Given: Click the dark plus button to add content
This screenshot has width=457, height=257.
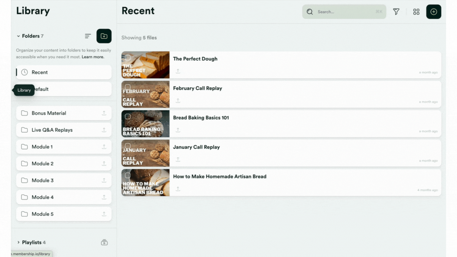Looking at the screenshot, I should [433, 11].
